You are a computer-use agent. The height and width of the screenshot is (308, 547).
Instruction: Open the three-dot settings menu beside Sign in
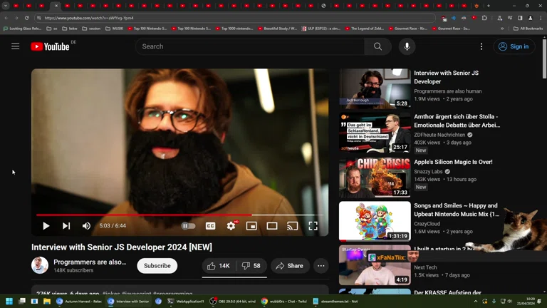pos(481,46)
